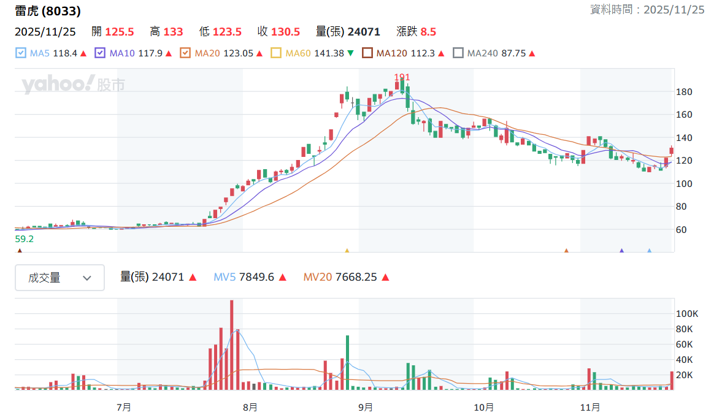Click the light blue triangle marker in November
722x418 pixels.
tap(649, 251)
